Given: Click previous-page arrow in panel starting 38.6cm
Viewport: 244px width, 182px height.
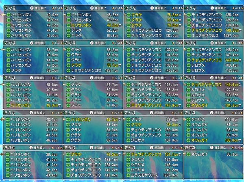Looking at the screenshot, I should click(x=52, y=147).
